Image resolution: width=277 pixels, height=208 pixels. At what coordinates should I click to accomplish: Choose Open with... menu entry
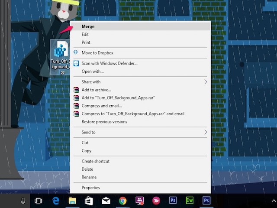click(x=140, y=71)
